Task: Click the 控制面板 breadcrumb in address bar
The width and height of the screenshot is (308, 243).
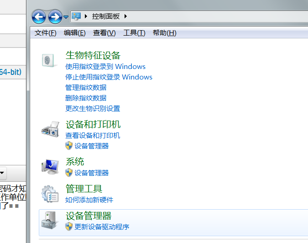Action: pos(105,16)
